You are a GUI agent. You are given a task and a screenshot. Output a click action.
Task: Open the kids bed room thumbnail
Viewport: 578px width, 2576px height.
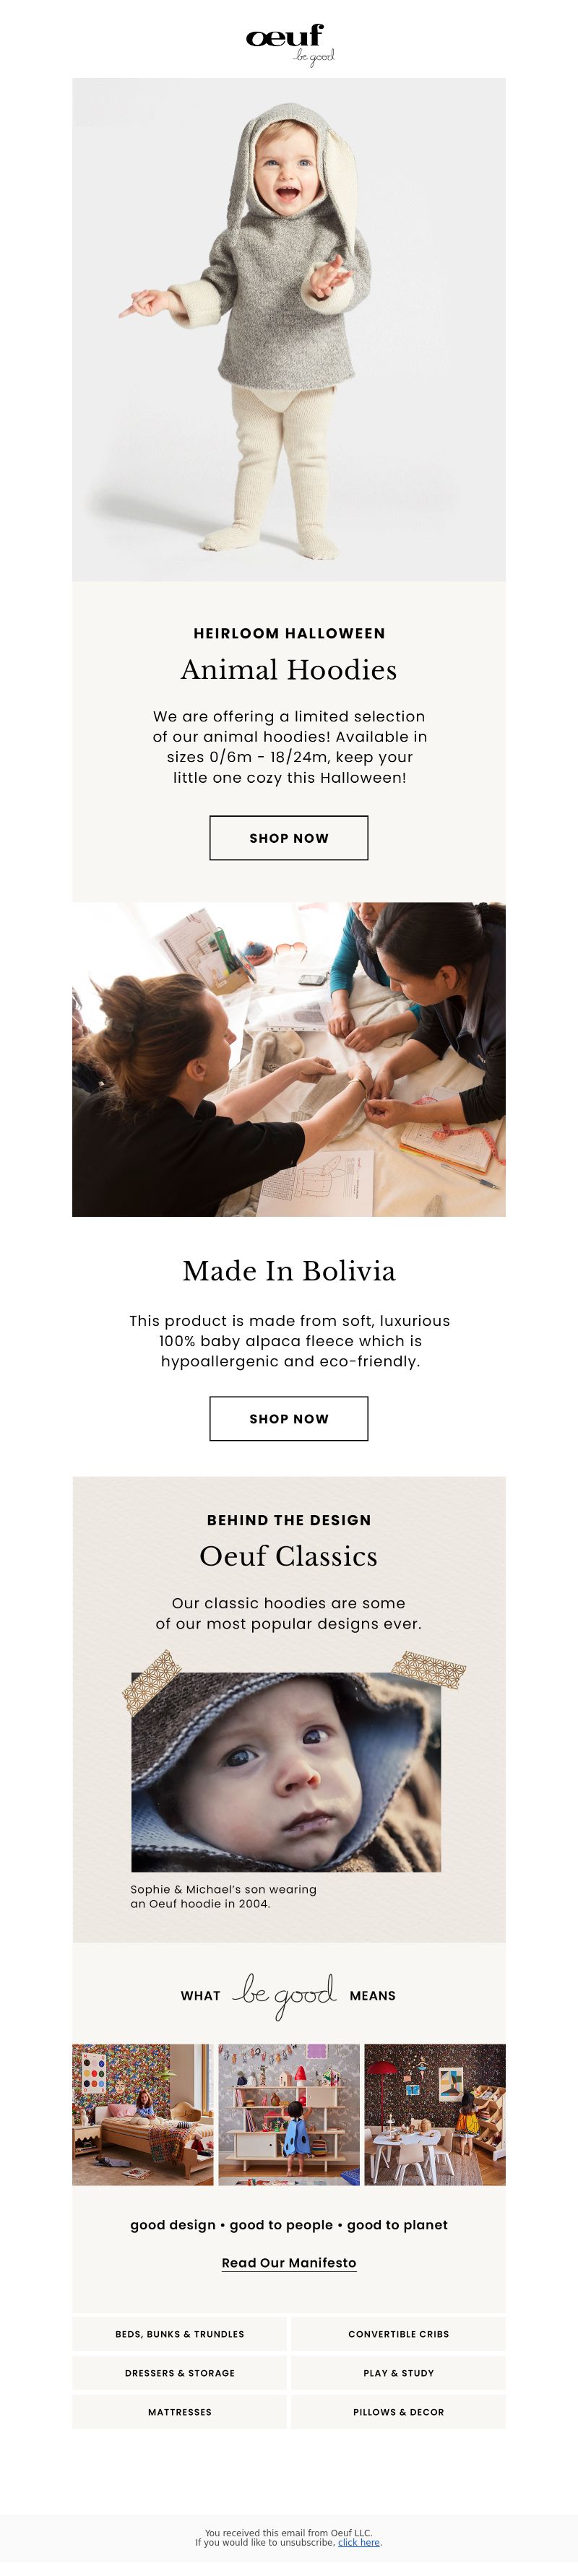(143, 2114)
